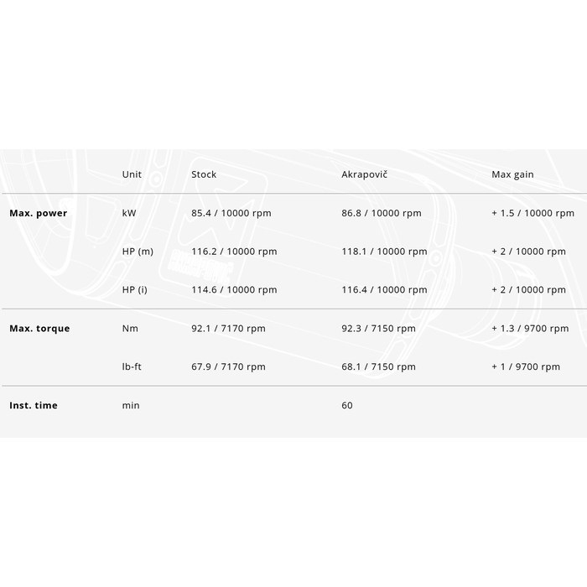Viewport: 587px width, 587px height.
Task: Click the lb-ft unit cell
Action: (132, 366)
